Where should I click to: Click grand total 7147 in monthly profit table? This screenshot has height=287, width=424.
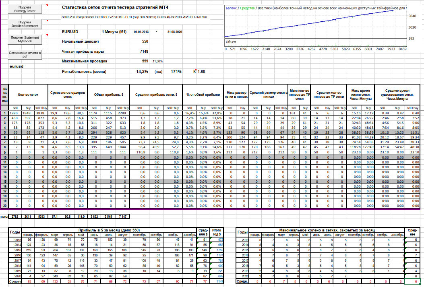217,281
